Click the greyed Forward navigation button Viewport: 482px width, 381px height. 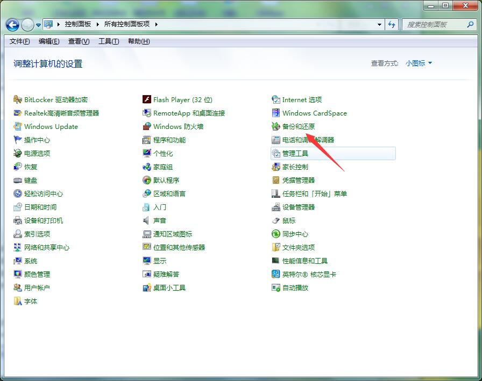tap(27, 25)
